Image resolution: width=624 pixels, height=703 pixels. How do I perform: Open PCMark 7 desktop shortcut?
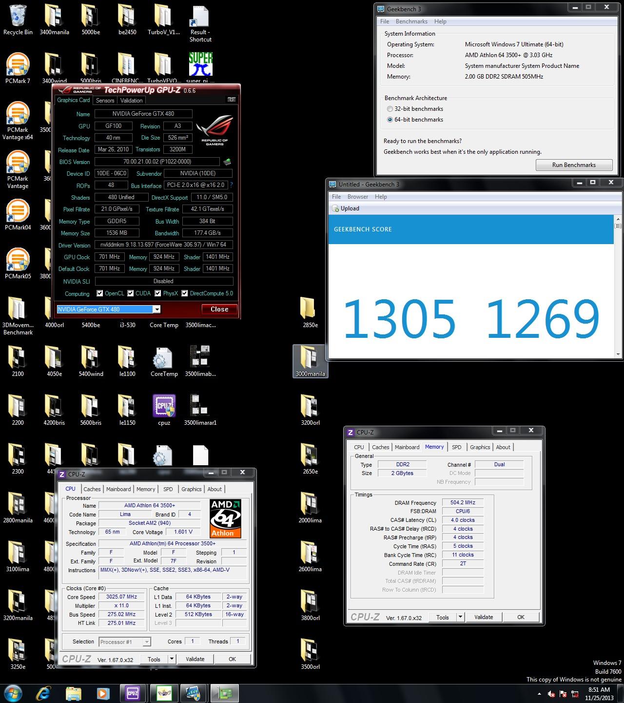click(18, 68)
